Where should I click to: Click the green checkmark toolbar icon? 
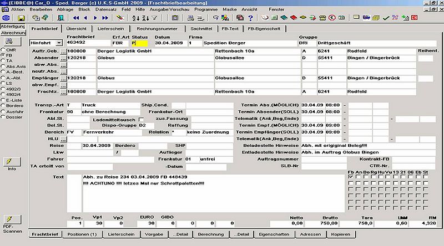pyautogui.click(x=386, y=18)
